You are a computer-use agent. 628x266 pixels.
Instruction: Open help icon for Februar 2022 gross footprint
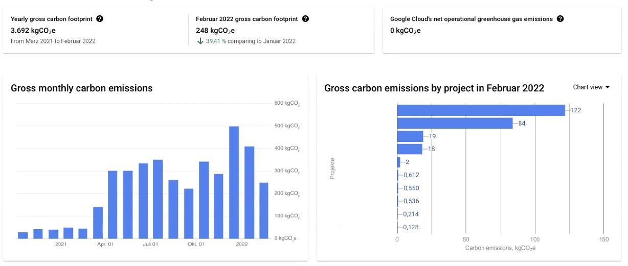pyautogui.click(x=305, y=19)
